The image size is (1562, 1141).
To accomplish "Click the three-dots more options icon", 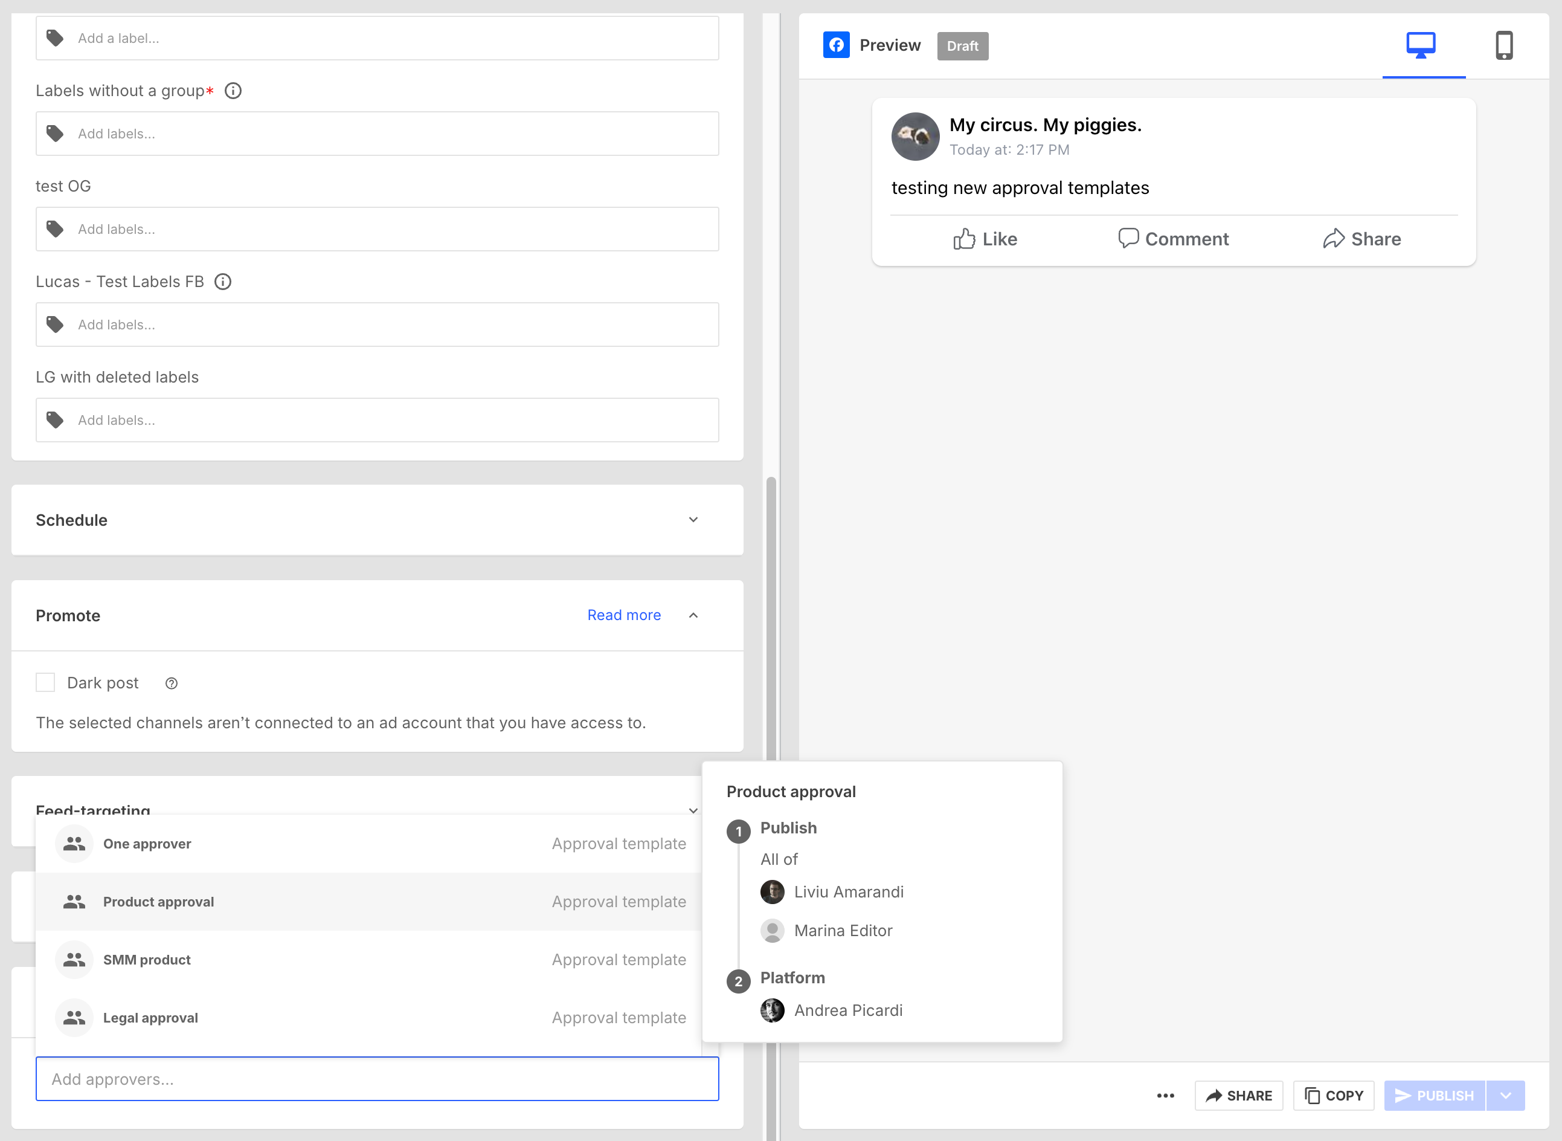I will pos(1165,1096).
